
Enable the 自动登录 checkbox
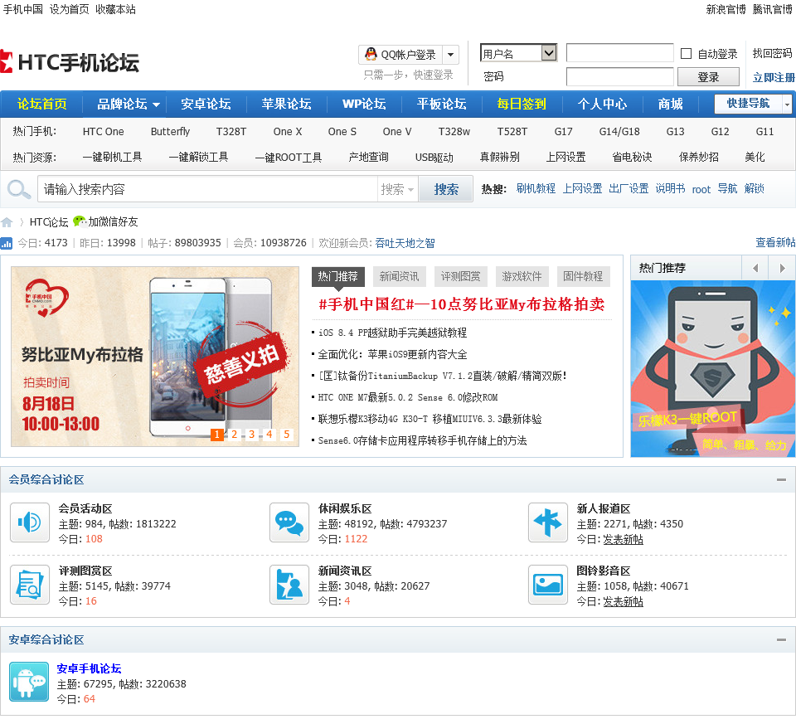686,53
